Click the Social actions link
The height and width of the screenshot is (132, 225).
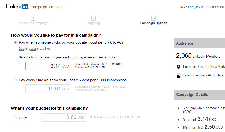(29, 49)
